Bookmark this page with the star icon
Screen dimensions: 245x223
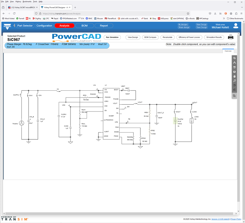(188, 13)
